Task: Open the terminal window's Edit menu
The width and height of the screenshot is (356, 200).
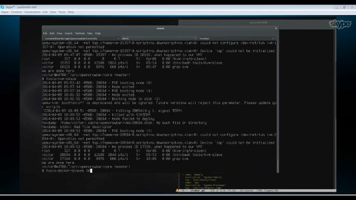Action: click(52, 33)
